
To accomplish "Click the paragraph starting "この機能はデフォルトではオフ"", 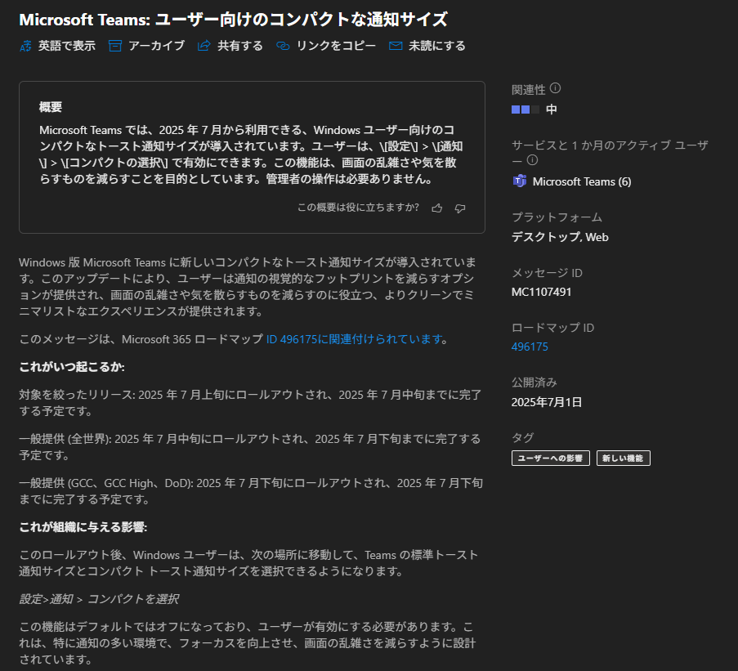I will (x=248, y=643).
